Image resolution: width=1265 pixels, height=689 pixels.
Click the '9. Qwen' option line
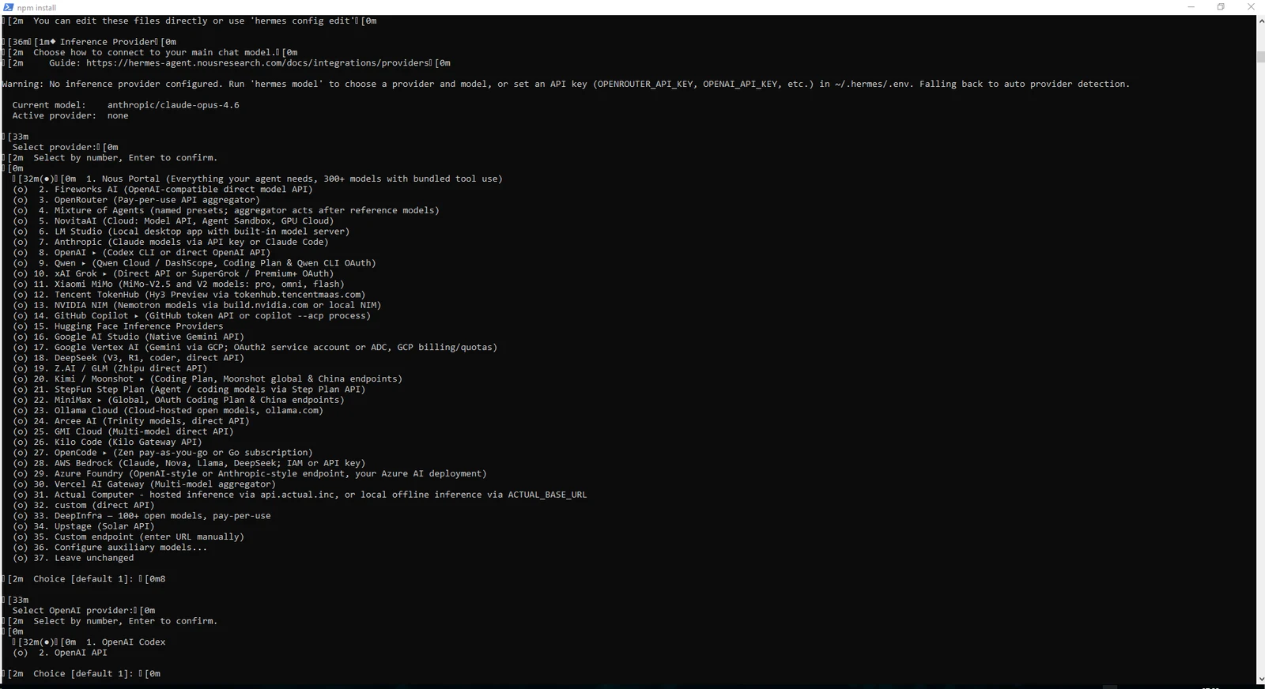click(x=194, y=263)
